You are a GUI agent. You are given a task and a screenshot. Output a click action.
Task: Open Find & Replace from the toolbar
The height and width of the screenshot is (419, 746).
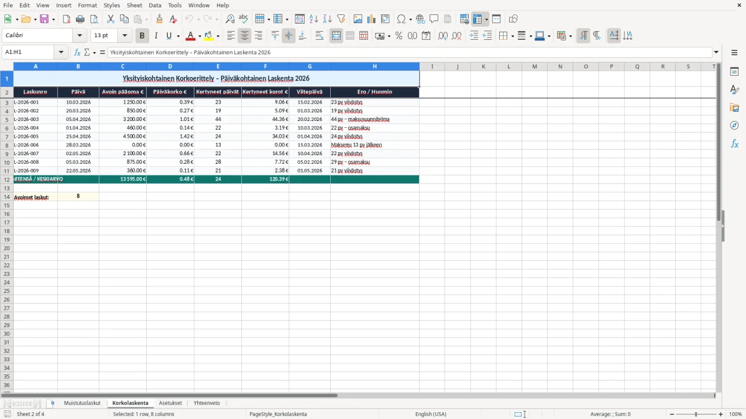tap(230, 19)
